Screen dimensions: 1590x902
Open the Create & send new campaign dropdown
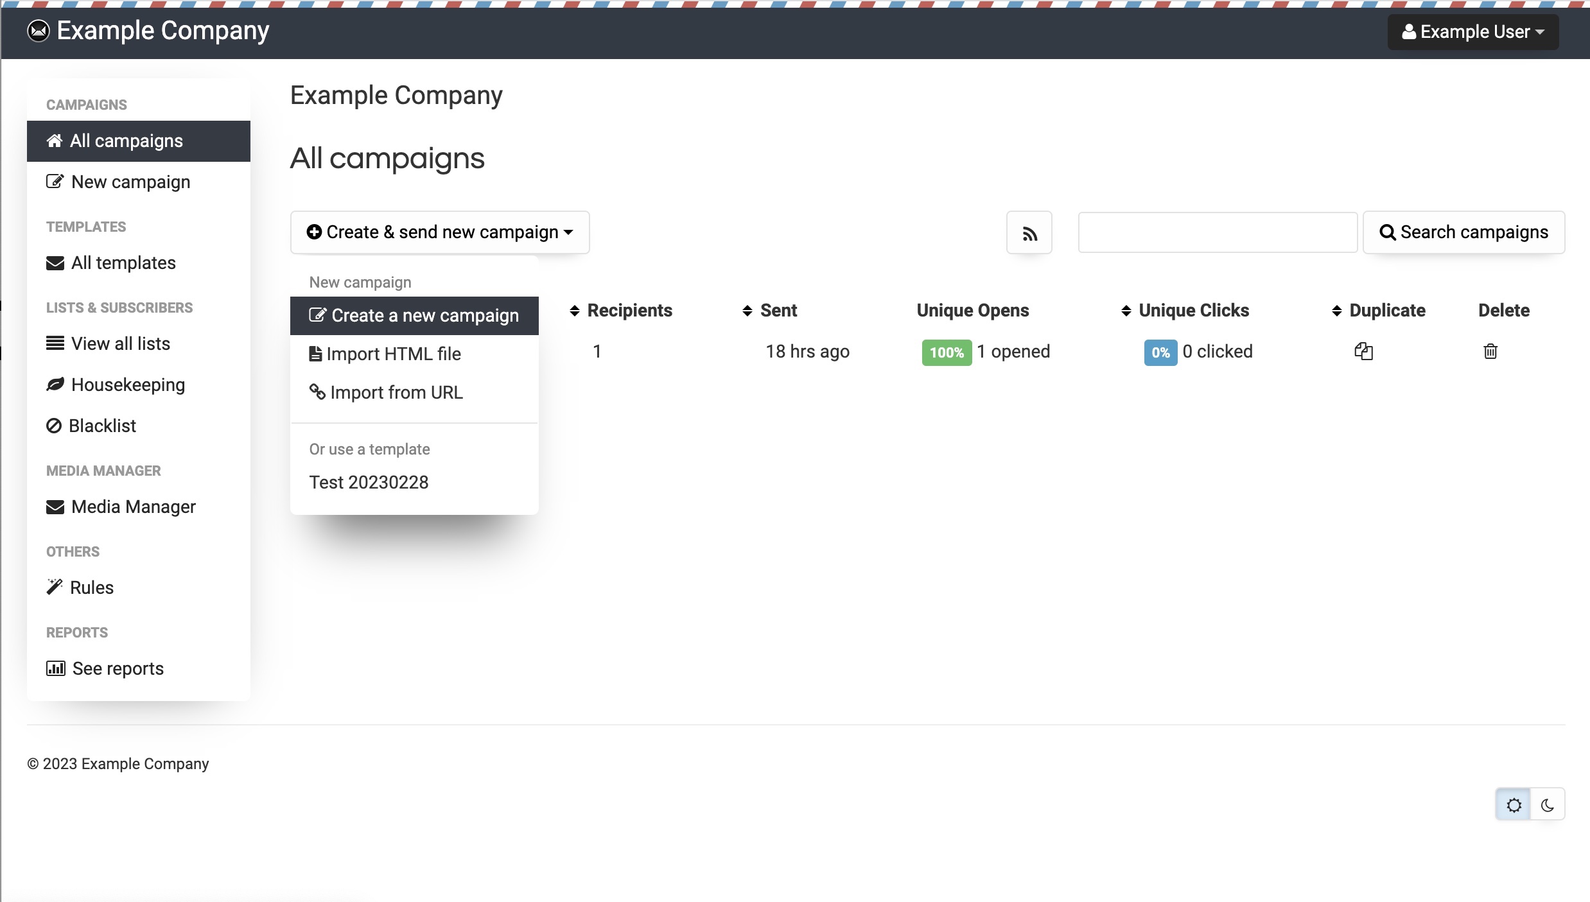pos(439,232)
